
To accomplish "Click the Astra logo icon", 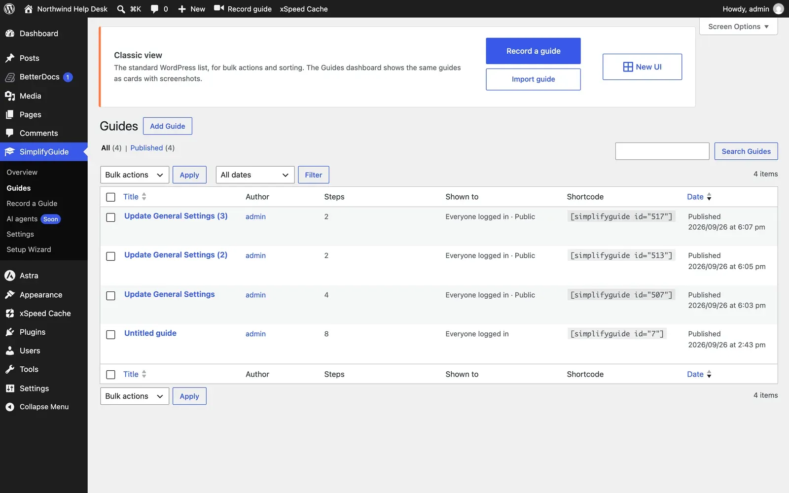I will click(x=10, y=276).
